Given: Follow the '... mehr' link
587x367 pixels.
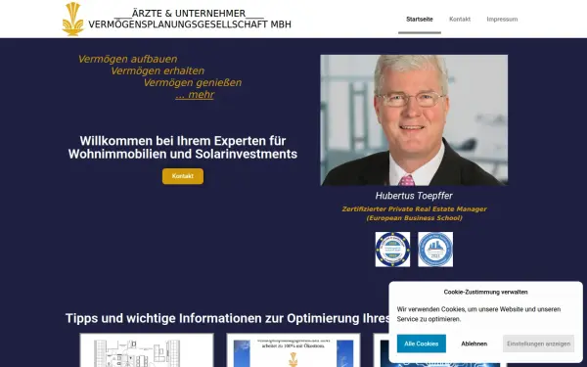Looking at the screenshot, I should pos(195,95).
